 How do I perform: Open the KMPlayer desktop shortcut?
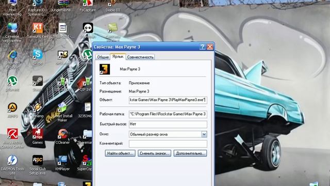[62, 163]
